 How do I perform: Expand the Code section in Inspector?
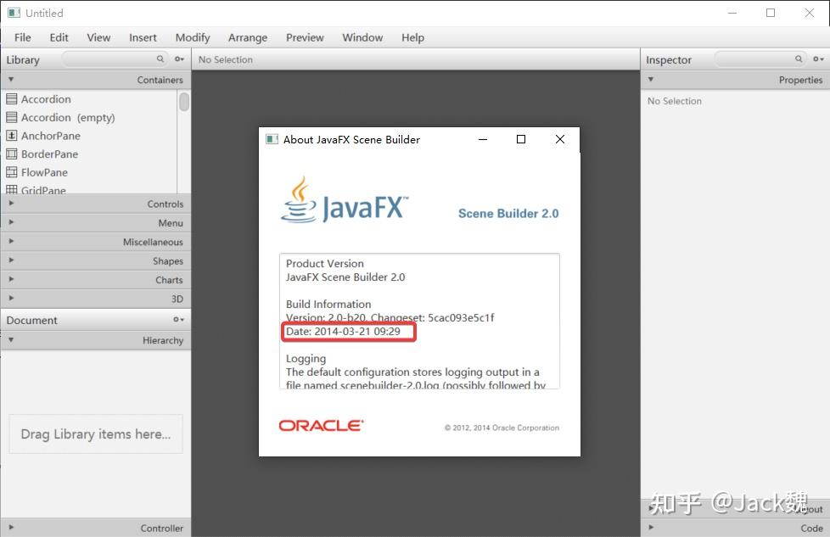(x=650, y=527)
